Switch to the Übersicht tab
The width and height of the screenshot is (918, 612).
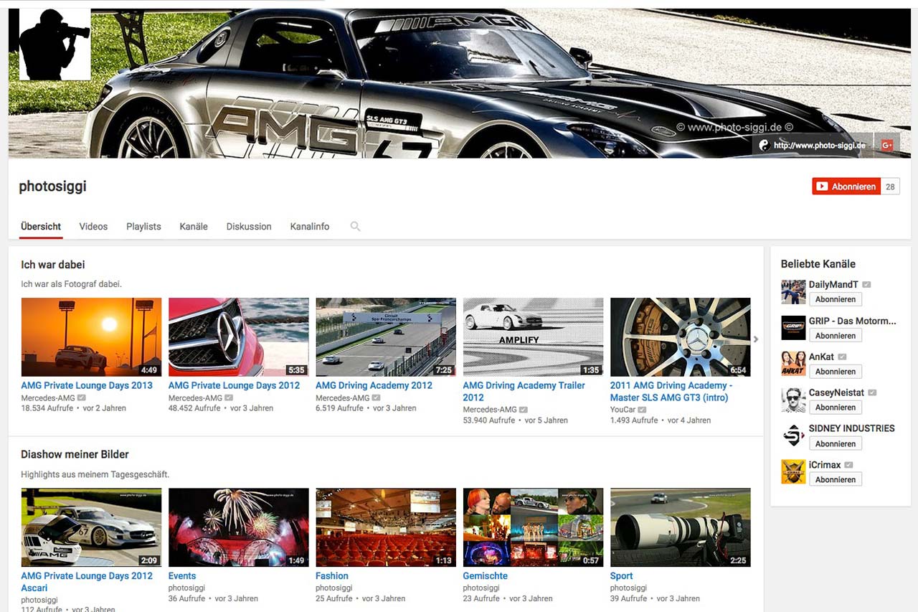pos(41,227)
